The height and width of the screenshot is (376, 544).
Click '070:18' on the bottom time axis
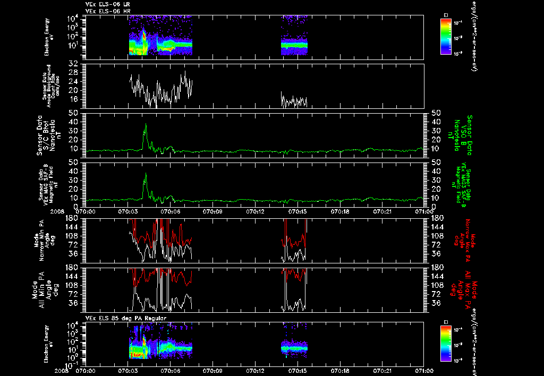tap(339, 371)
